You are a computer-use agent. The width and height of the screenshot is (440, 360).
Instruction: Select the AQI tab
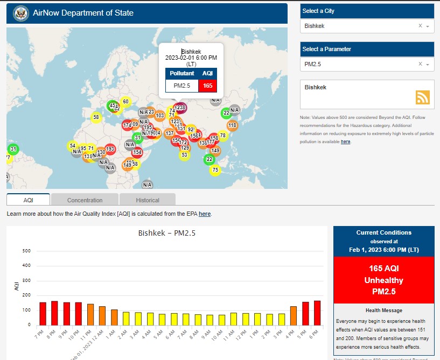point(29,200)
